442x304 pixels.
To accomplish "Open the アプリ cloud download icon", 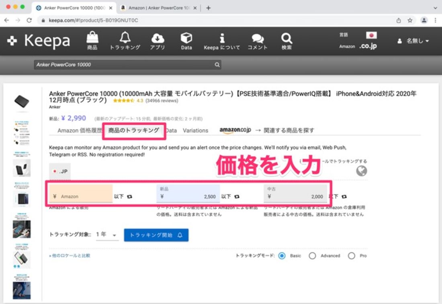I will 158,41.
